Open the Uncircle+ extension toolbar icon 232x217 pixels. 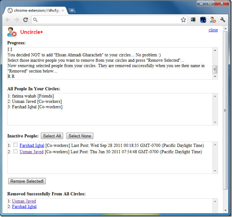tap(213, 20)
